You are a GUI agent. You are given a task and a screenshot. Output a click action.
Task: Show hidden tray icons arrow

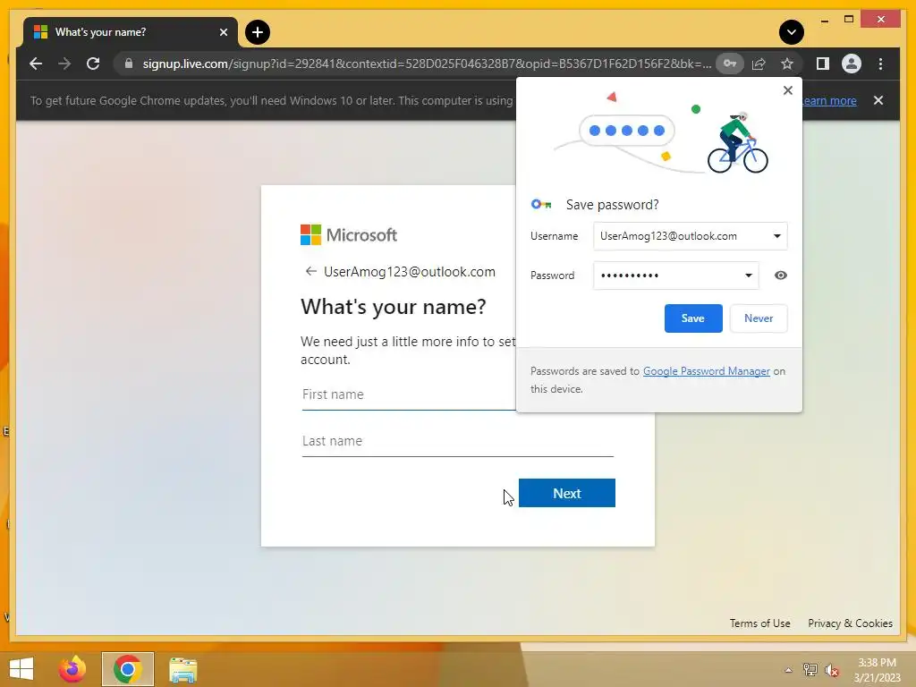pyautogui.click(x=788, y=670)
